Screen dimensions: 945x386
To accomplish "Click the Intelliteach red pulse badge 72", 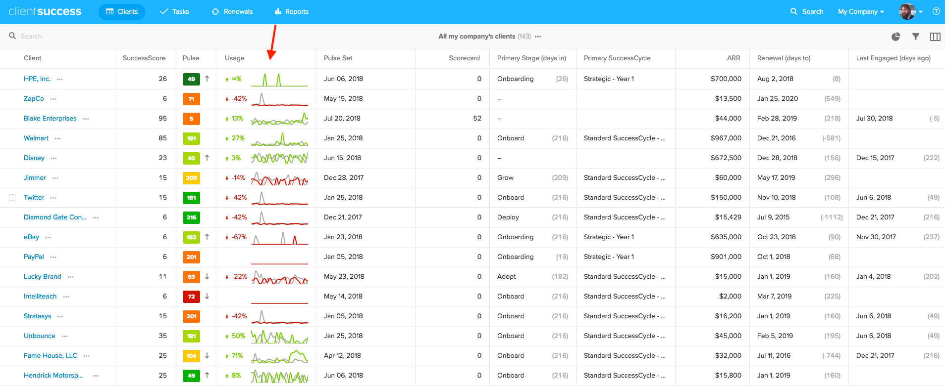I will click(x=191, y=297).
